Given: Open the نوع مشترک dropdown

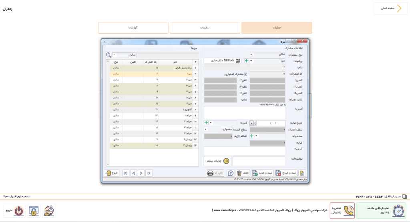Looking at the screenshot, I should pos(251,54).
